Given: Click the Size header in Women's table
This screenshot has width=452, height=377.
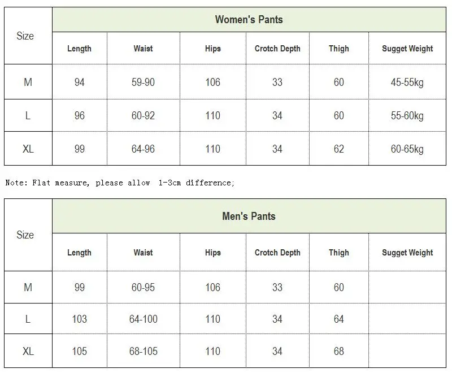Looking at the screenshot, I should click(25, 36).
